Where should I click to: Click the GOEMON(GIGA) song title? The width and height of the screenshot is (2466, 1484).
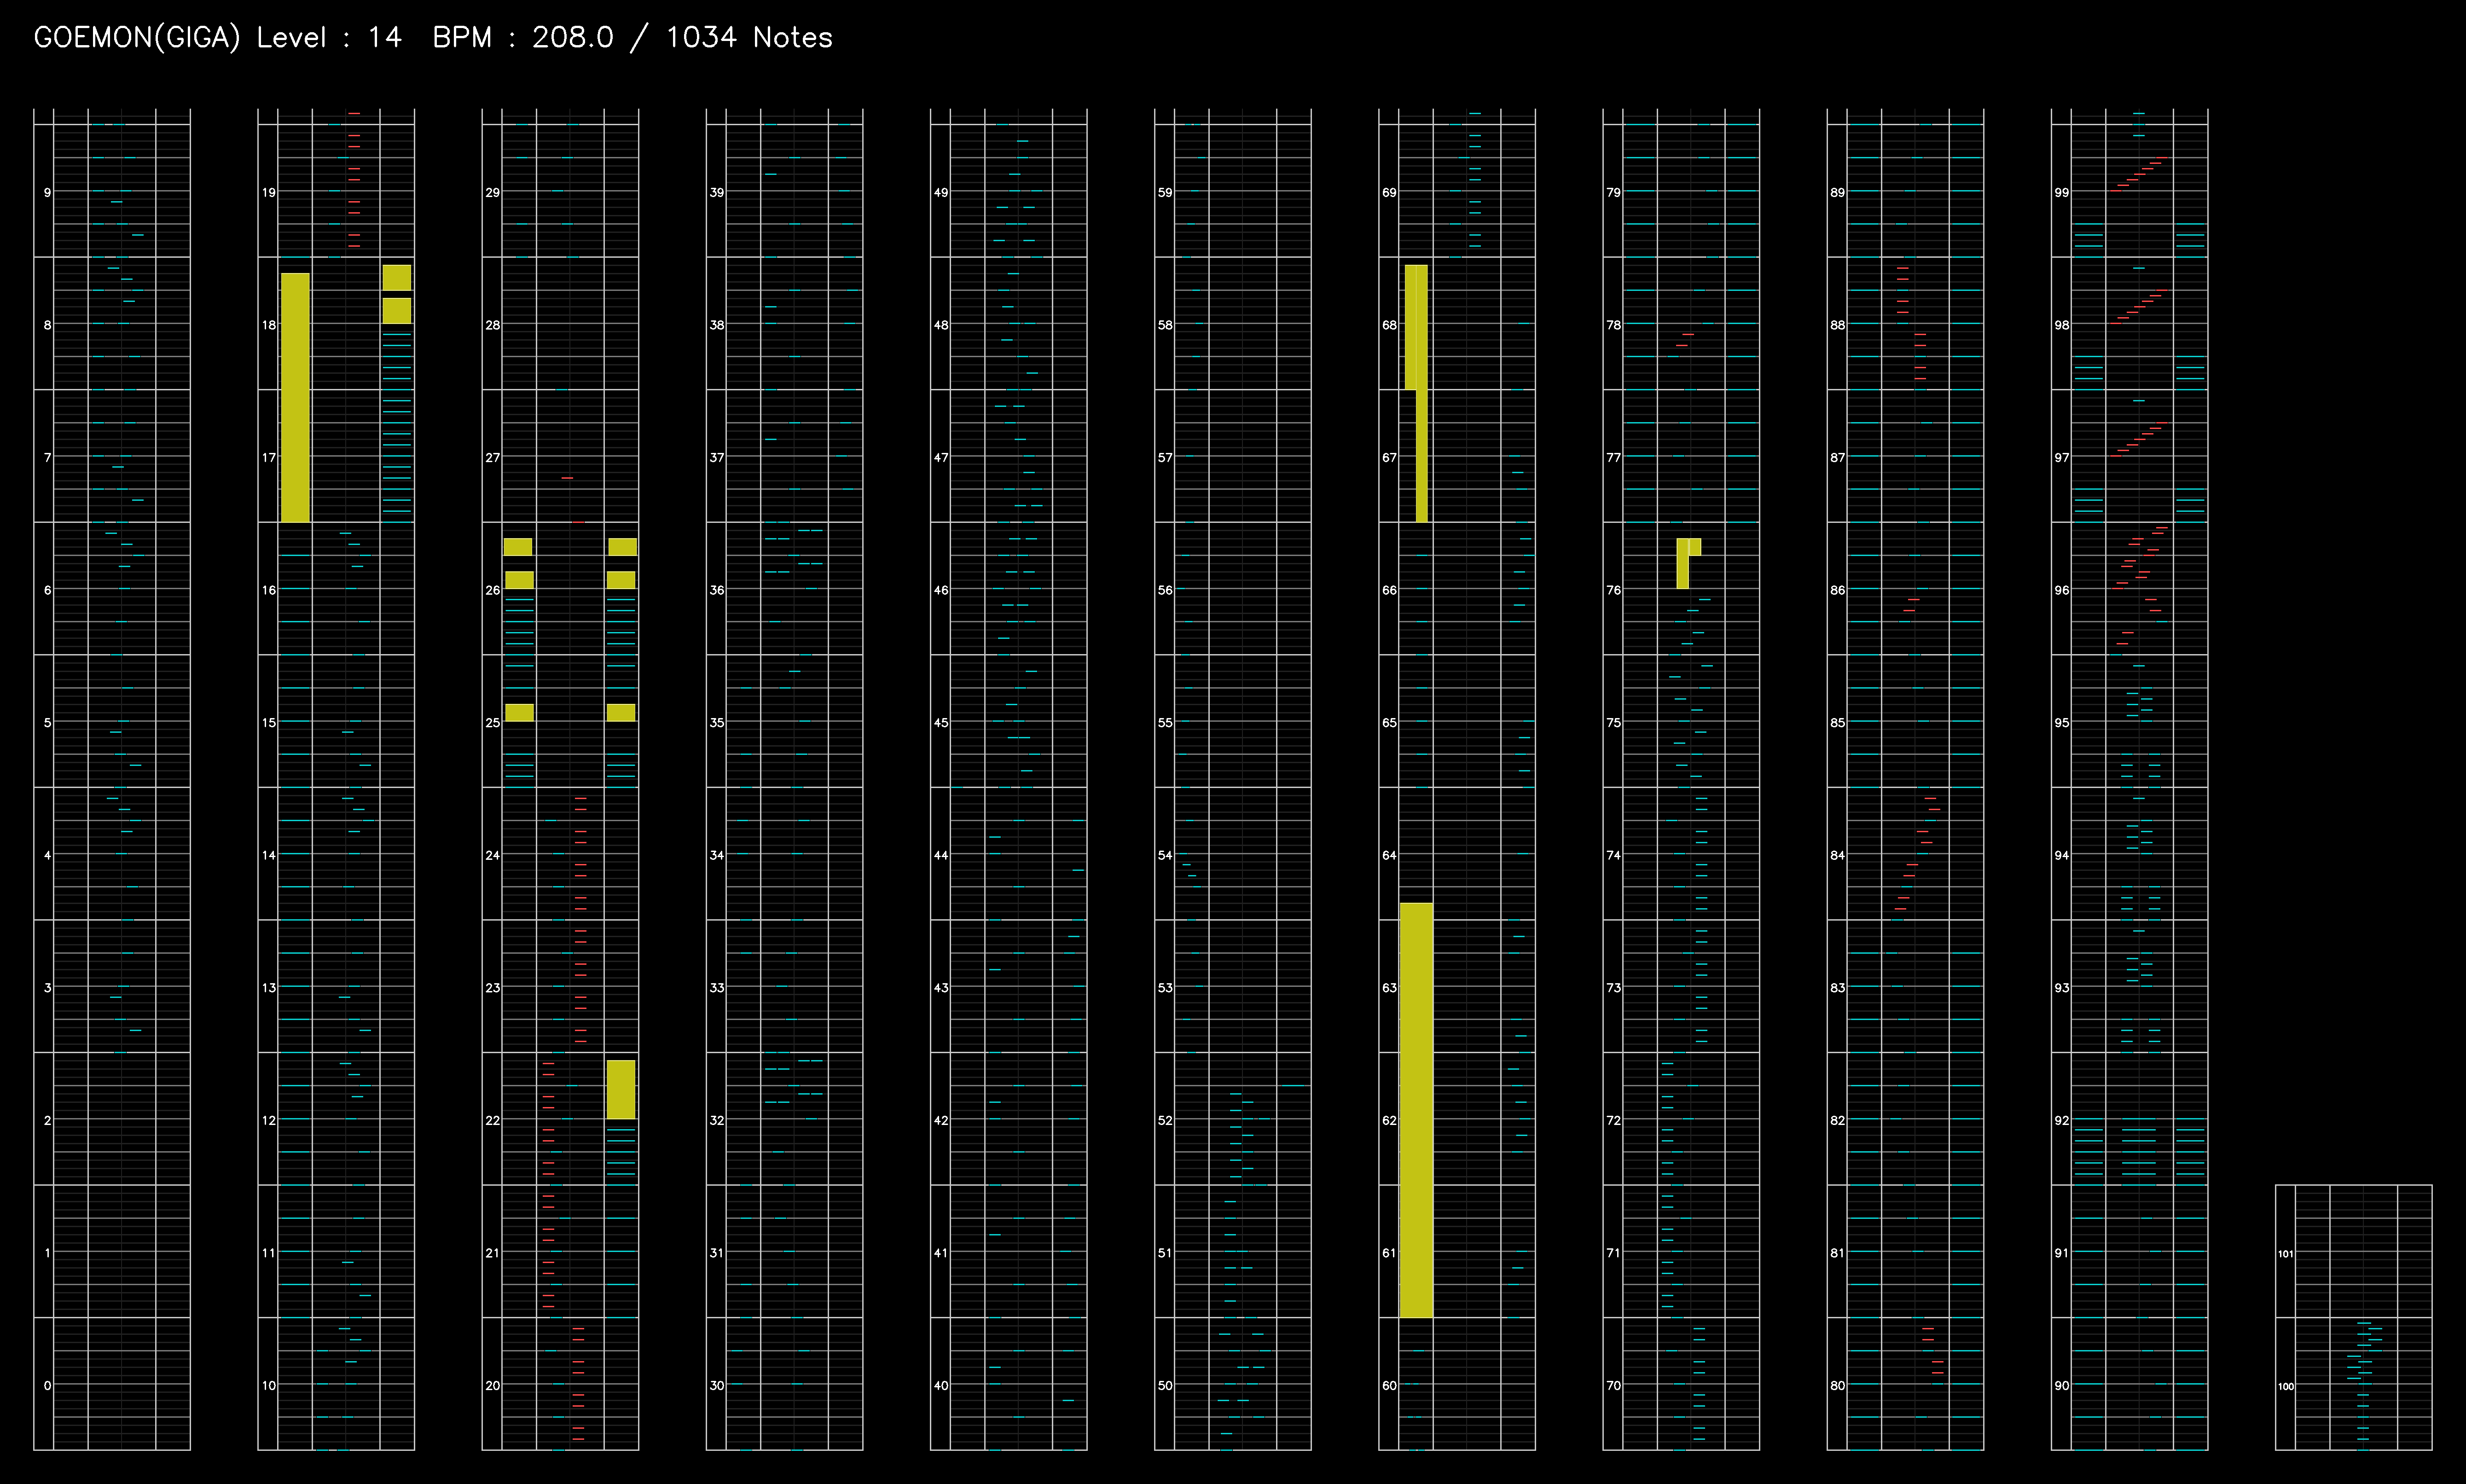click(x=137, y=38)
